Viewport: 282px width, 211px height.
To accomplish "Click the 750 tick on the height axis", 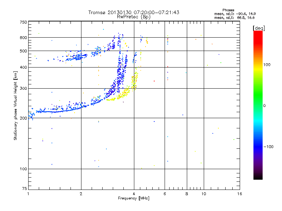I will click(x=23, y=22).
